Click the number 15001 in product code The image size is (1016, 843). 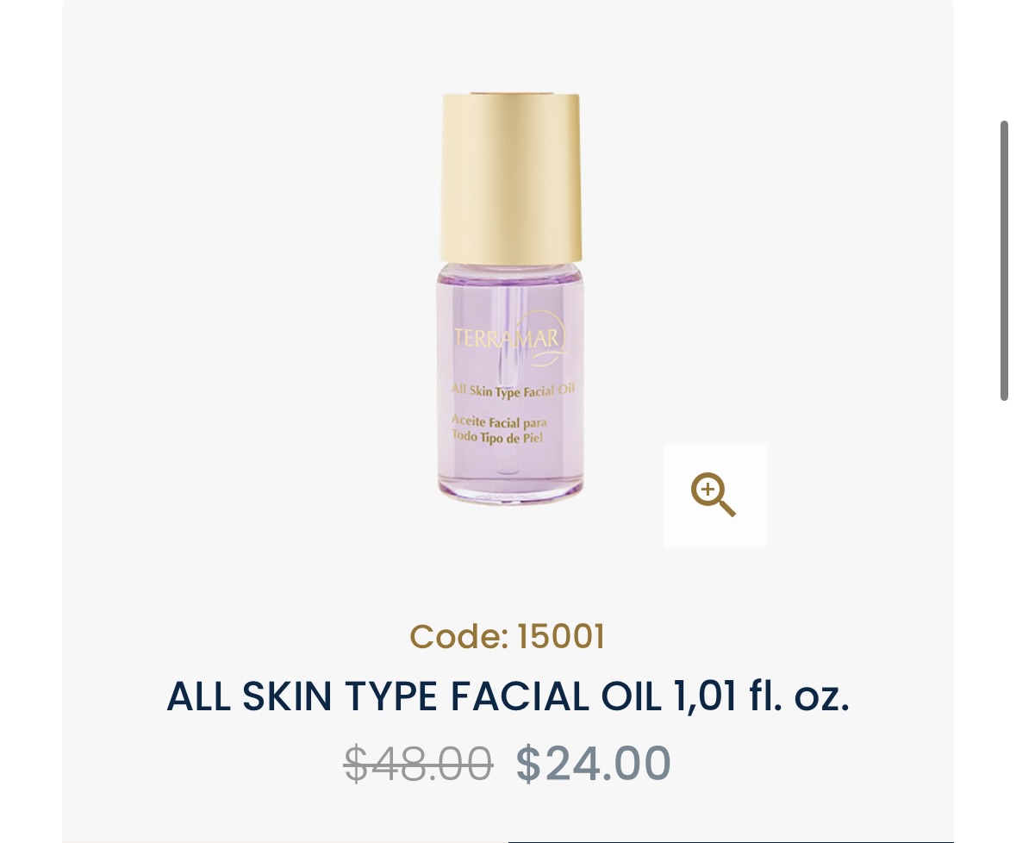click(561, 636)
